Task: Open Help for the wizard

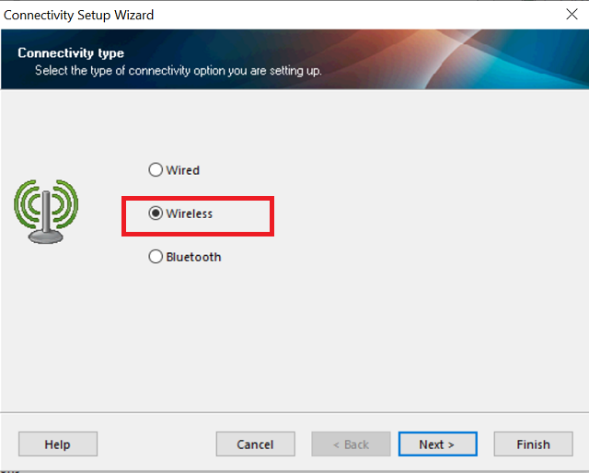Action: [x=57, y=444]
